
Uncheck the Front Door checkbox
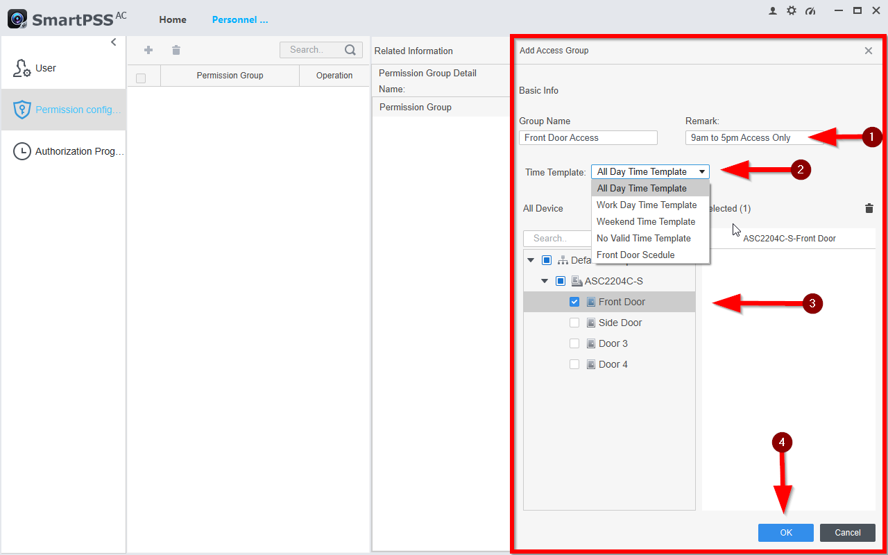click(x=574, y=302)
